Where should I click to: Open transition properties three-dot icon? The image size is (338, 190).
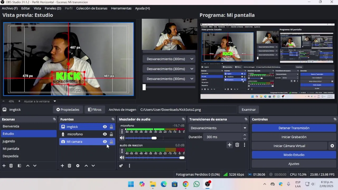coord(245,145)
